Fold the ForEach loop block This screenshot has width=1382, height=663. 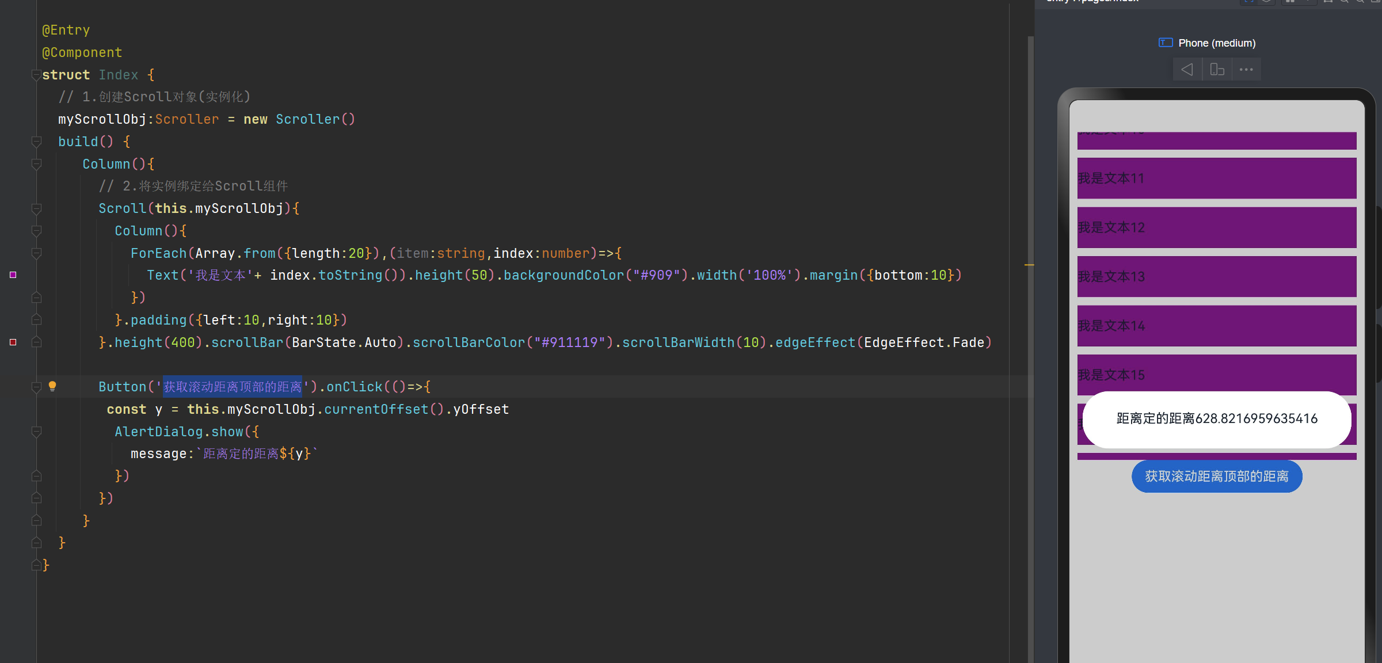tap(36, 253)
